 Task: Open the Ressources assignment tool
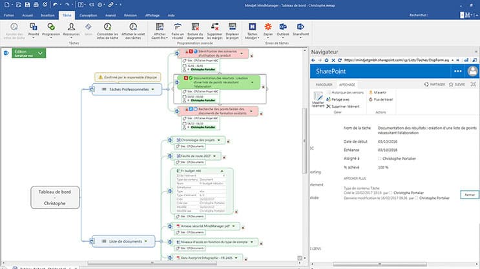click(x=71, y=30)
